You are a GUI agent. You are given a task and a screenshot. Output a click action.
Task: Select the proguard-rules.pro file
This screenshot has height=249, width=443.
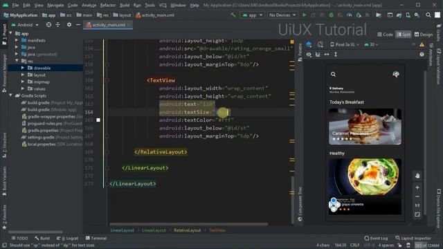pos(45,123)
